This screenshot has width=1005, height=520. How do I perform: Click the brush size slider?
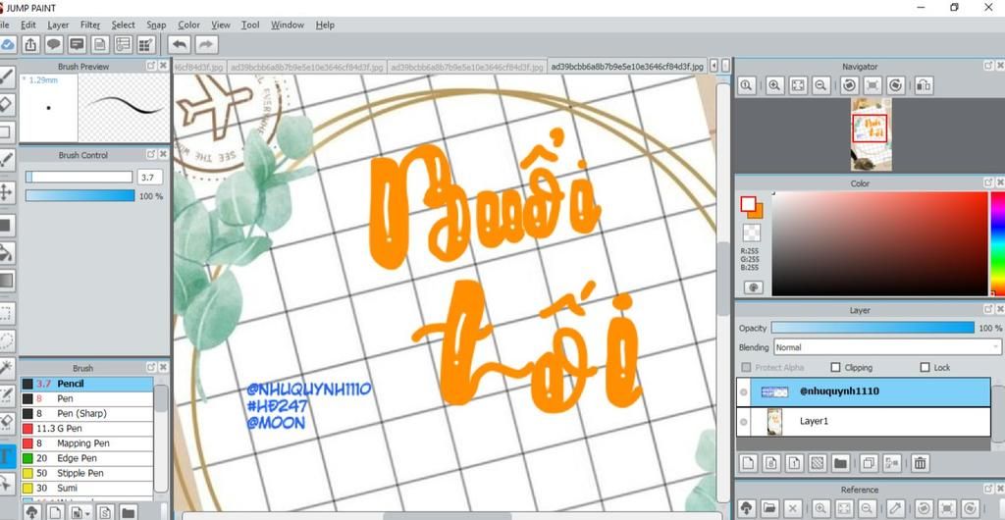pyautogui.click(x=79, y=177)
